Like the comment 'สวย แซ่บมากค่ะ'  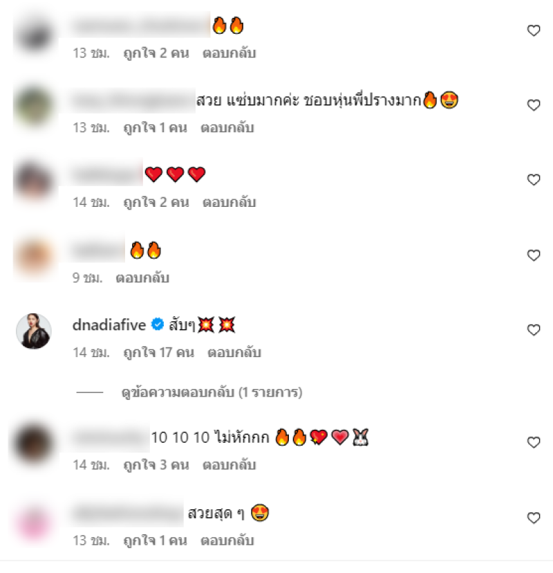click(x=534, y=105)
